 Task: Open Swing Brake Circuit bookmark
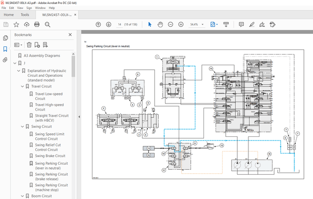pyautogui.click(x=50, y=156)
